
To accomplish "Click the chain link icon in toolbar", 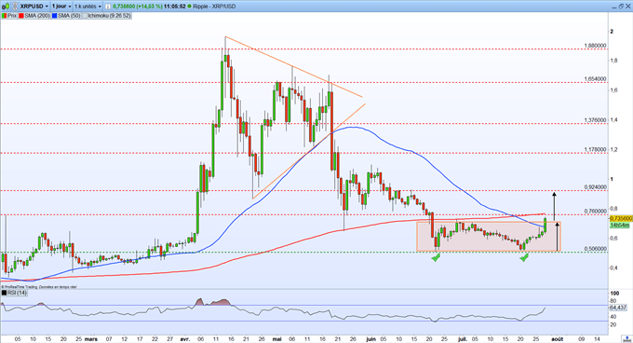I will pos(15,7).
